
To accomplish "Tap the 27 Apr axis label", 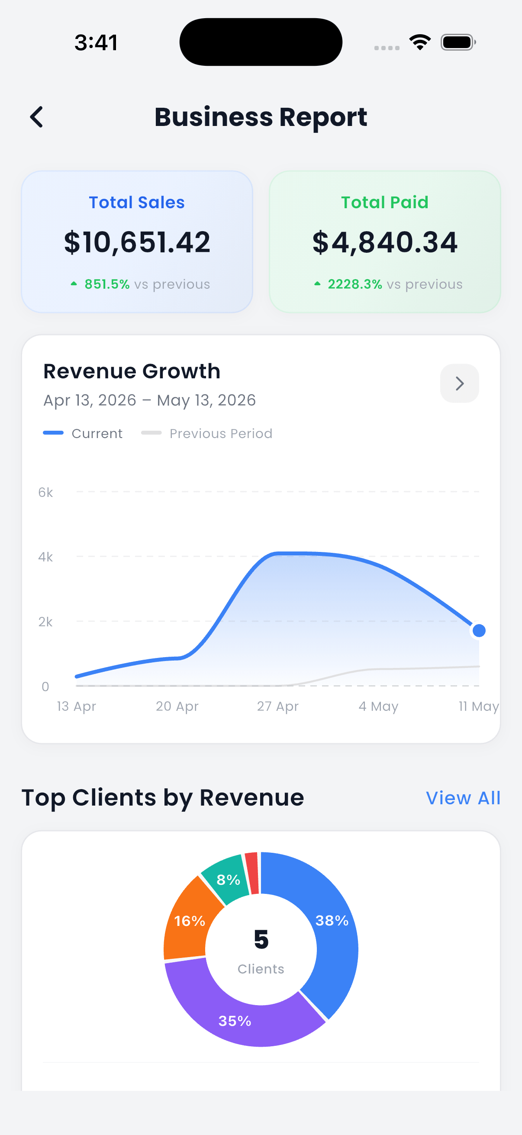I will [277, 706].
